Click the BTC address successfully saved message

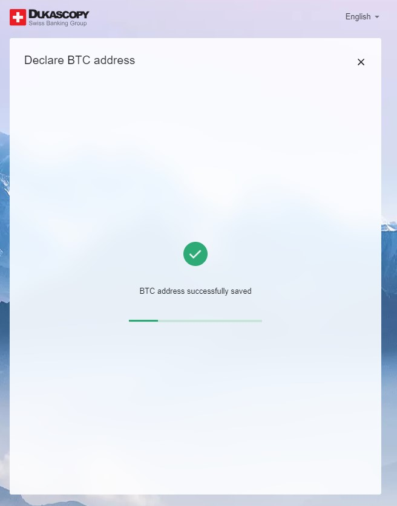point(195,291)
